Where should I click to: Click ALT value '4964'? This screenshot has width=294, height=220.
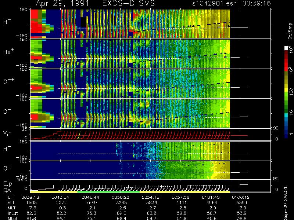point(212,203)
